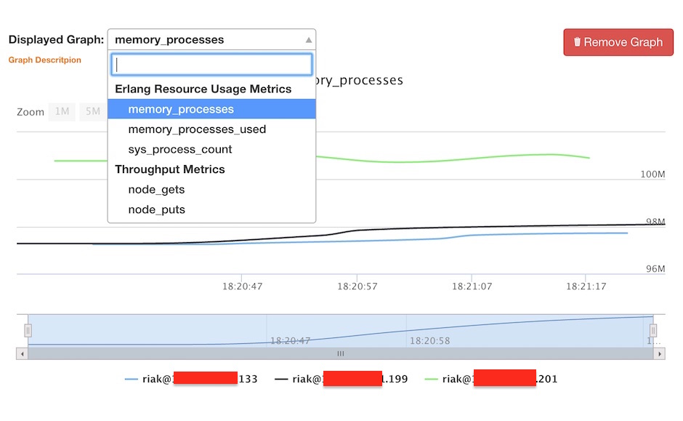Viewport: 683px width, 421px height.
Task: Click the grip lines on the scrollbar thumb
Action: (340, 353)
